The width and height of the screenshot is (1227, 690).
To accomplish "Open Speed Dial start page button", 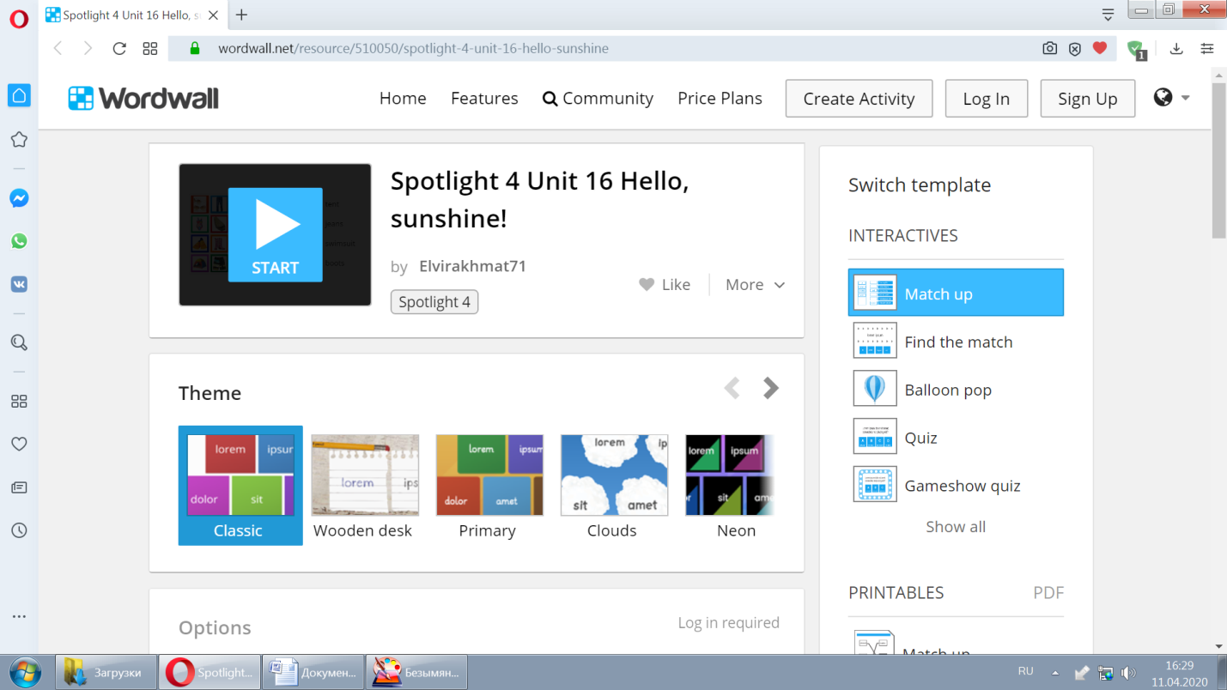I will [x=150, y=48].
